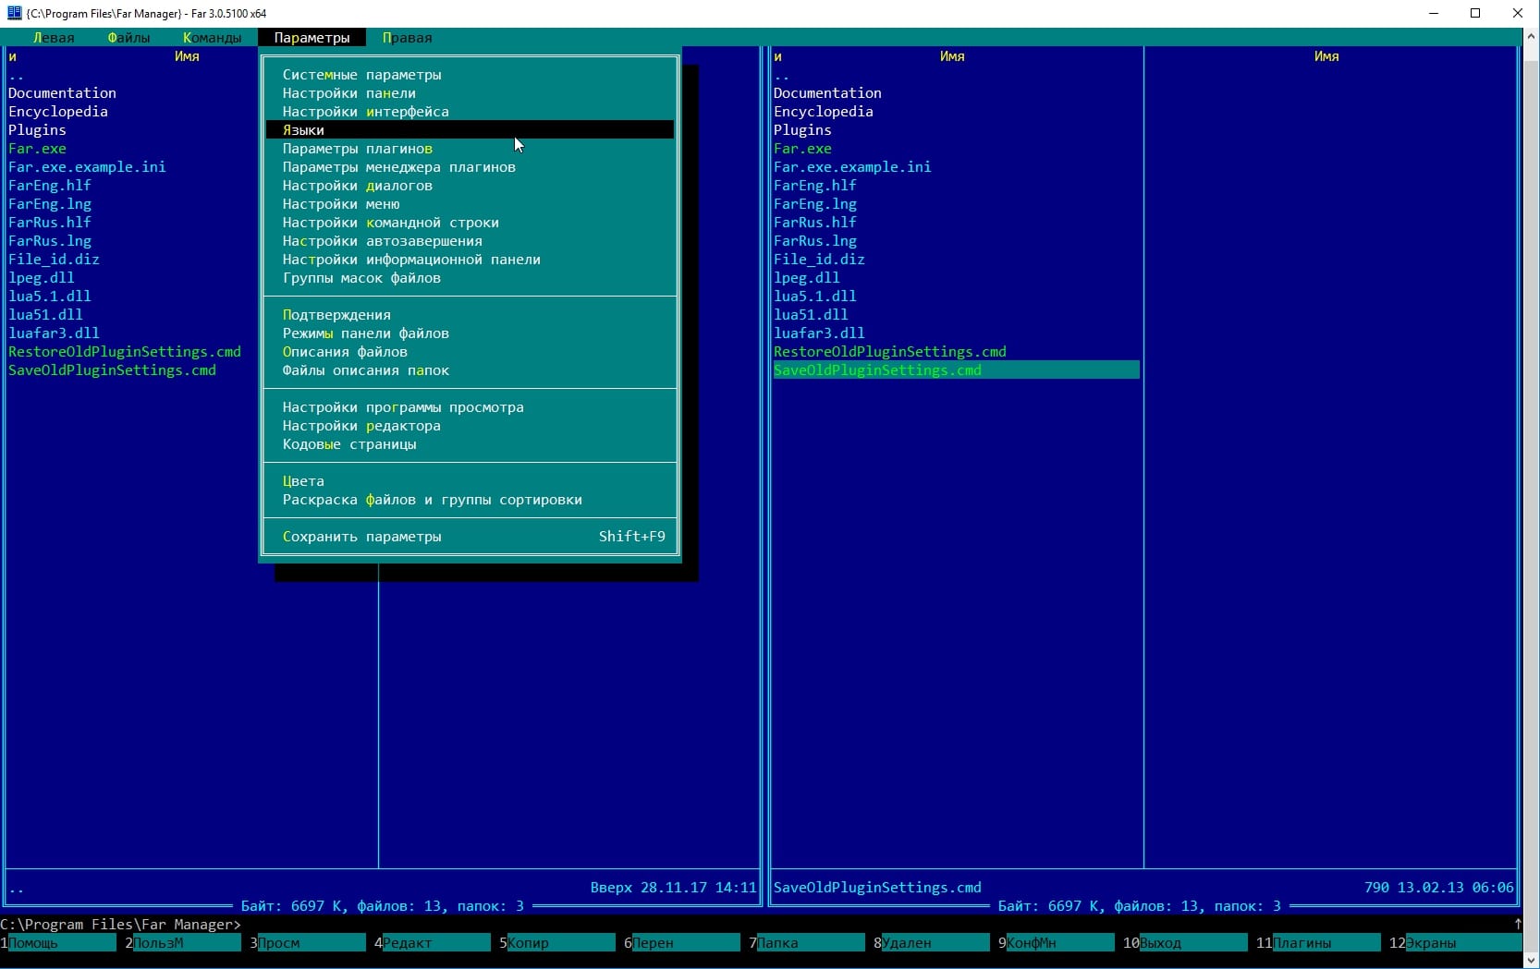Select RestoreOldPluginSettings.cmd in left panel
Viewport: 1540px width, 969px height.
pos(125,352)
